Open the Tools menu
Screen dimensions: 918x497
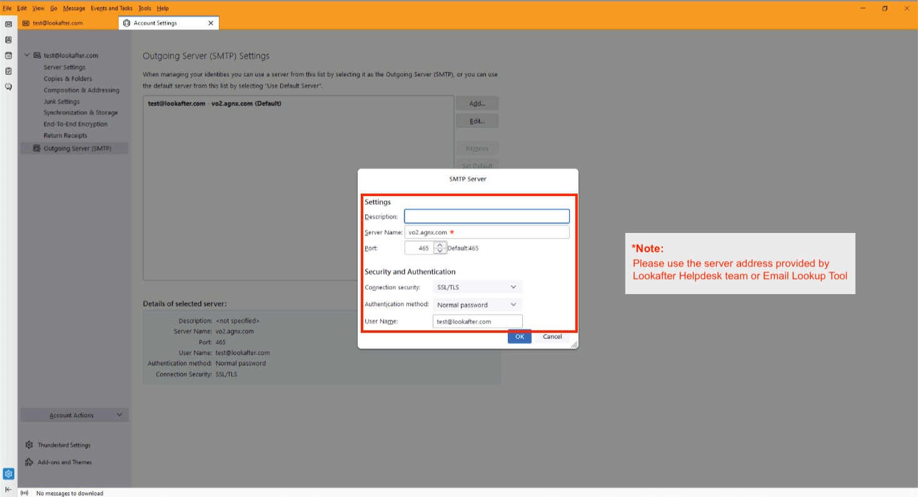pos(144,8)
